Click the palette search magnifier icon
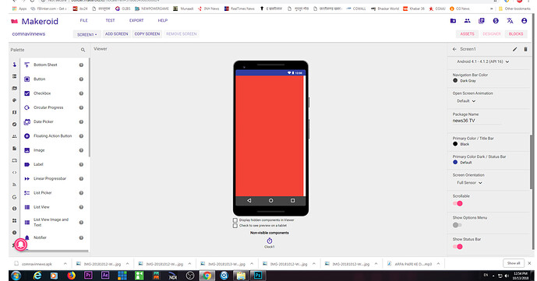Viewport: 537px width, 281px height. pos(83,50)
